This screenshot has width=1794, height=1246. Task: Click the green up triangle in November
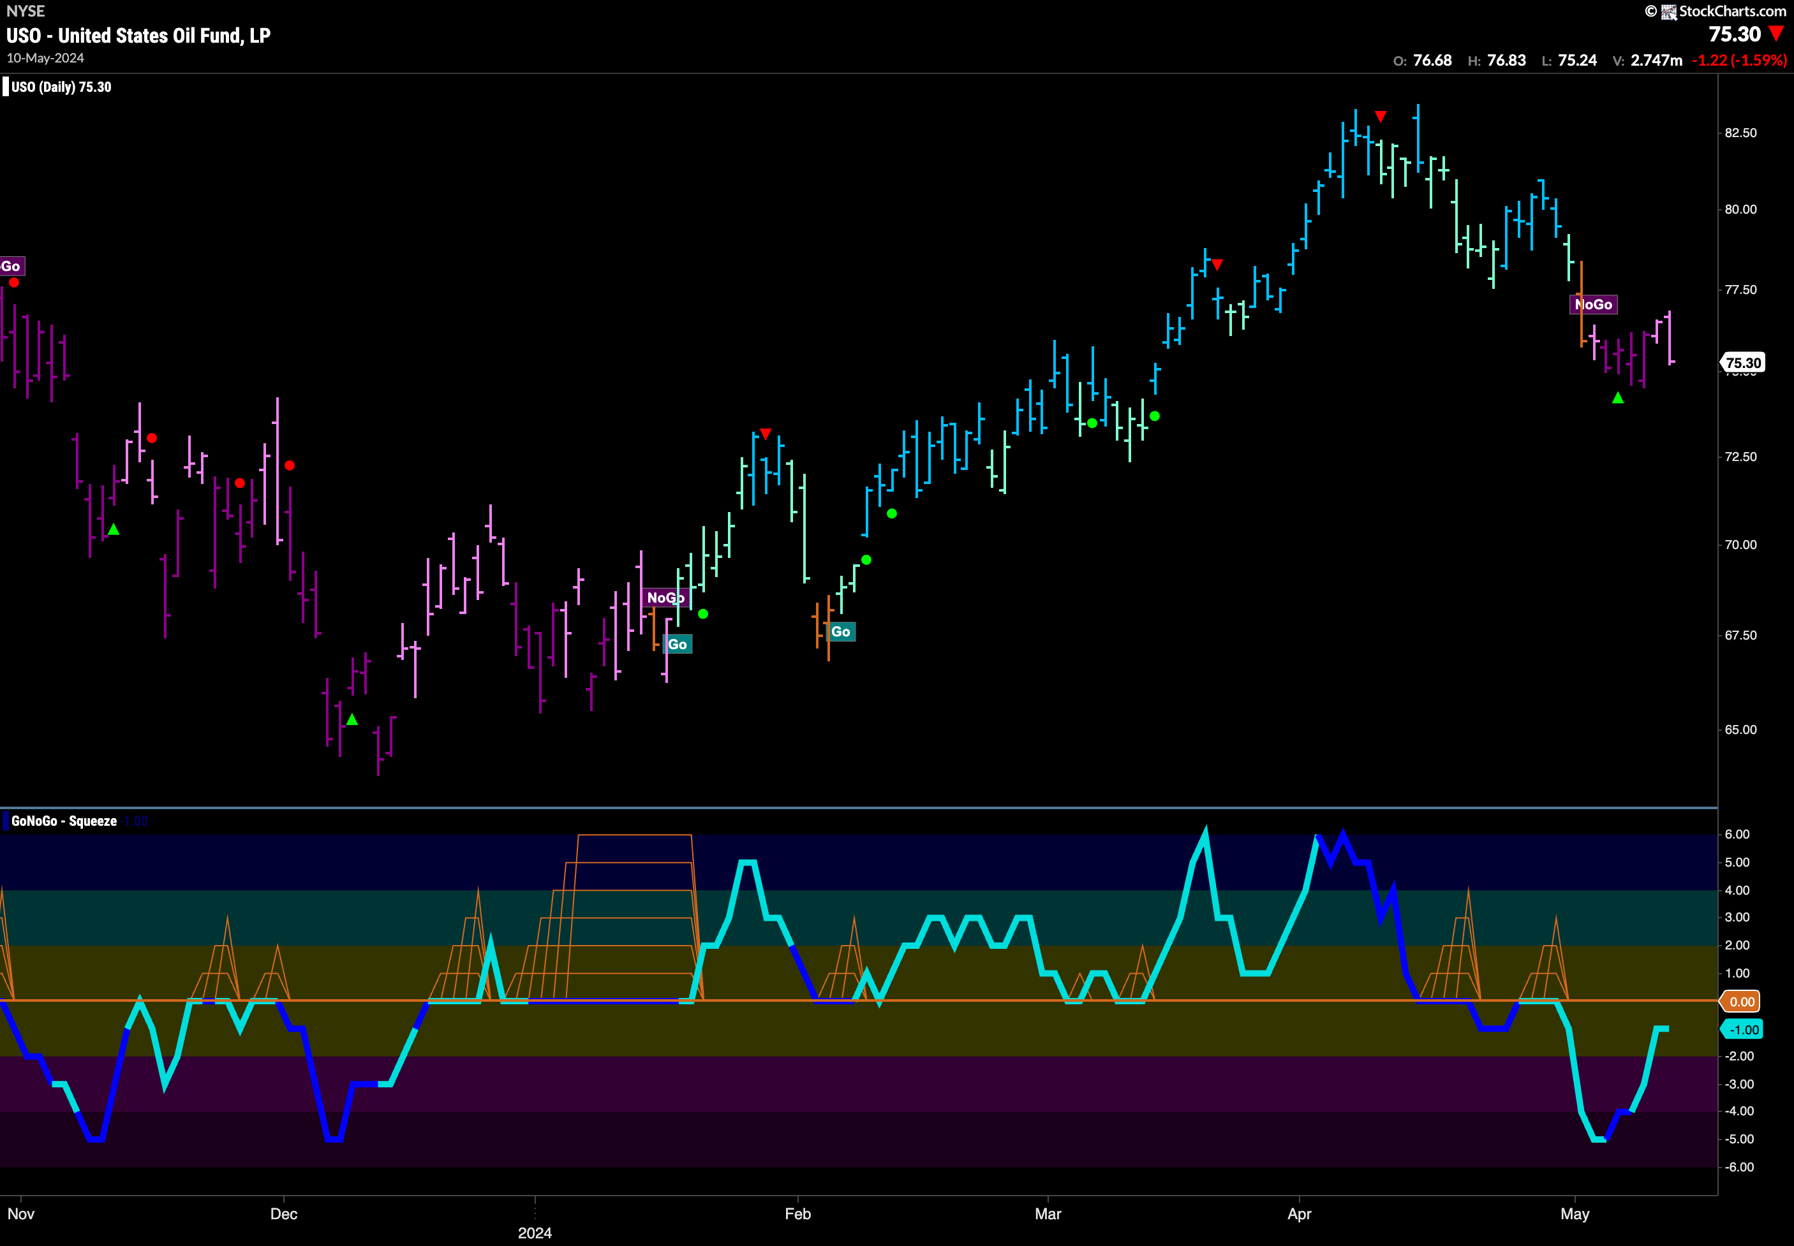(x=114, y=529)
